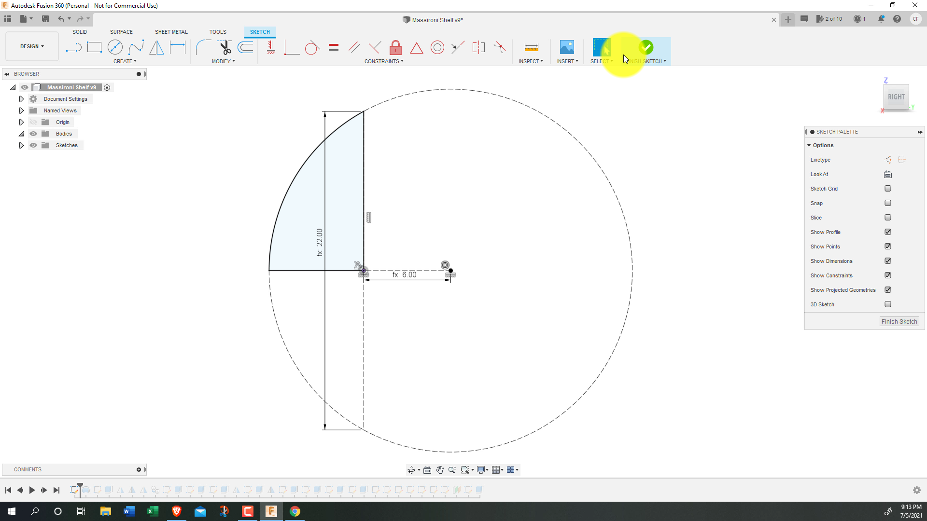Select the Line sketch tool
Image resolution: width=927 pixels, height=521 pixels.
click(x=73, y=47)
